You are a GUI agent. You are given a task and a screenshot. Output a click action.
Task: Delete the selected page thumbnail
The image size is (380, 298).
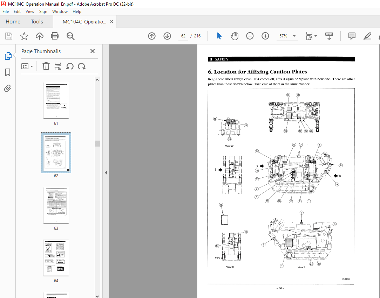46,66
